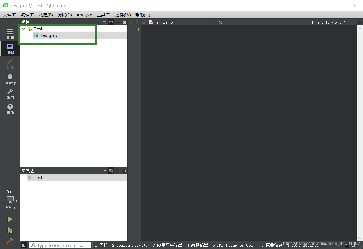Open the output panes selector arrows

point(325,245)
